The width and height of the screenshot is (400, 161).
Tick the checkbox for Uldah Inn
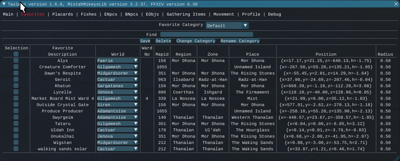pyautogui.click(x=16, y=130)
